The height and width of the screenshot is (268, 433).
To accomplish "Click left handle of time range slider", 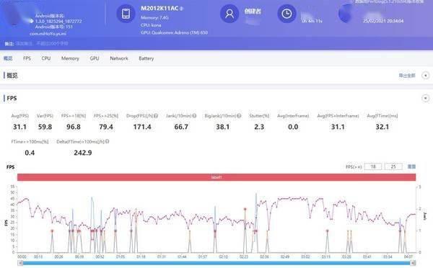I will [x=20, y=263].
